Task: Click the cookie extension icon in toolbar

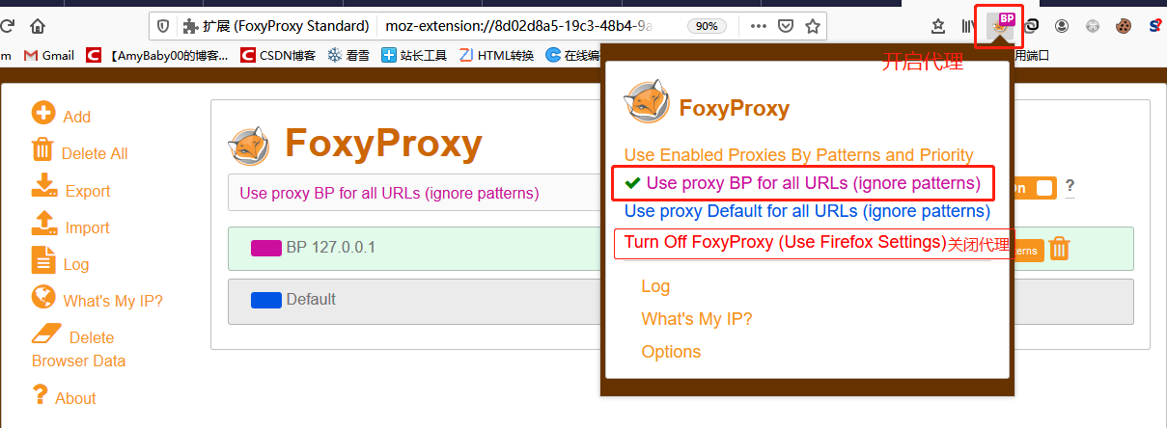Action: (1124, 27)
